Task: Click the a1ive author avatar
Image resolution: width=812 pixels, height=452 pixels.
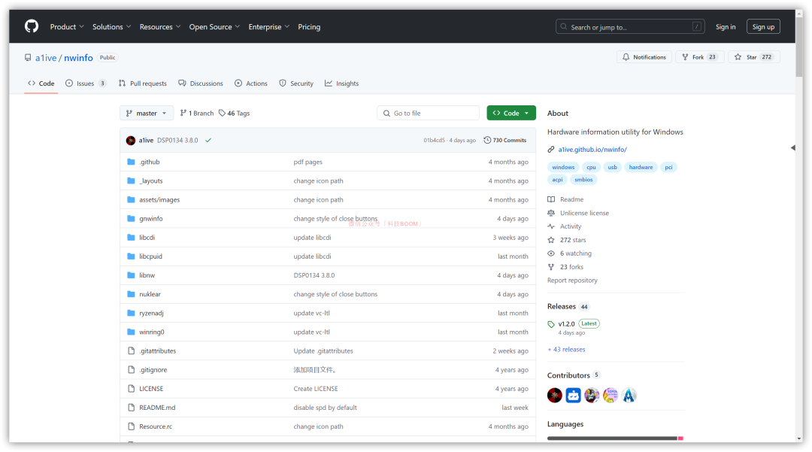Action: [131, 141]
